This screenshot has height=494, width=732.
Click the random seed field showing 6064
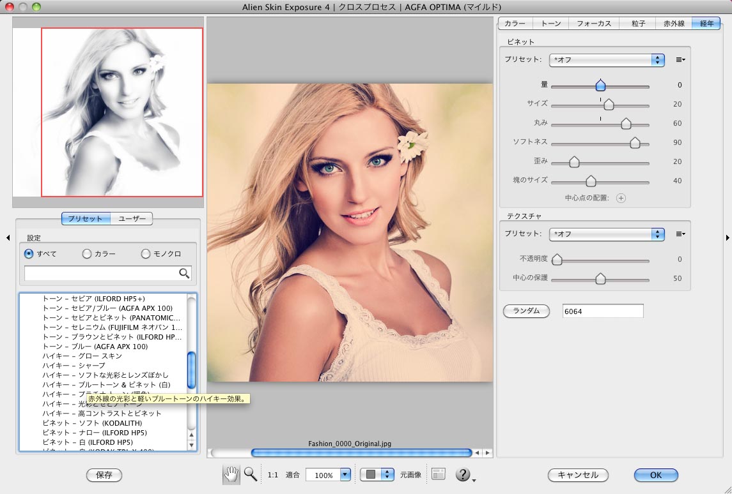coord(603,311)
